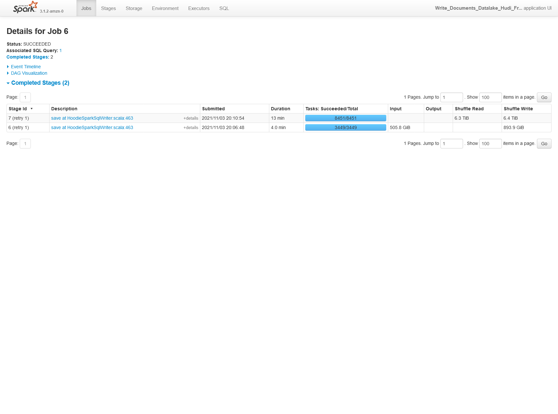Expand +details for stage 7 (retry 1)
This screenshot has width=558, height=414.
(190, 118)
